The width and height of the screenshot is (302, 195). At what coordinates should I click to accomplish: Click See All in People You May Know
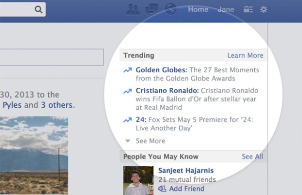pyautogui.click(x=252, y=156)
